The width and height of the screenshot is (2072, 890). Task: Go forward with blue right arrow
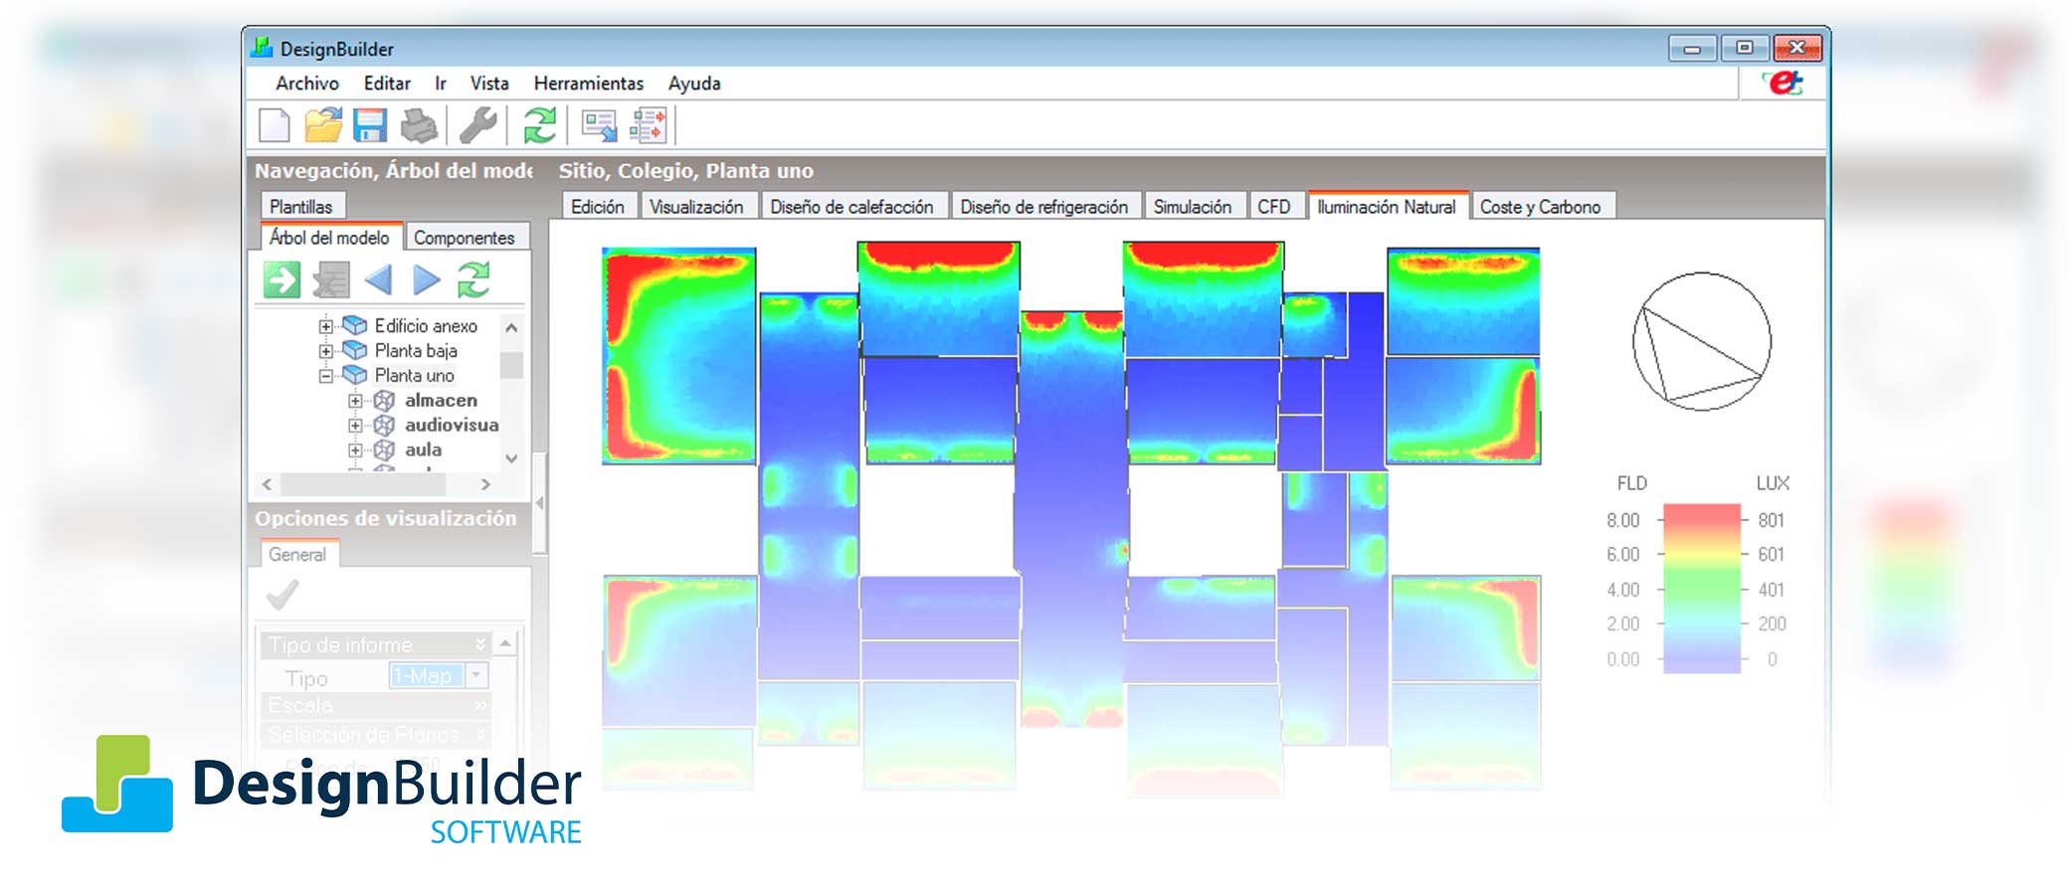click(427, 280)
